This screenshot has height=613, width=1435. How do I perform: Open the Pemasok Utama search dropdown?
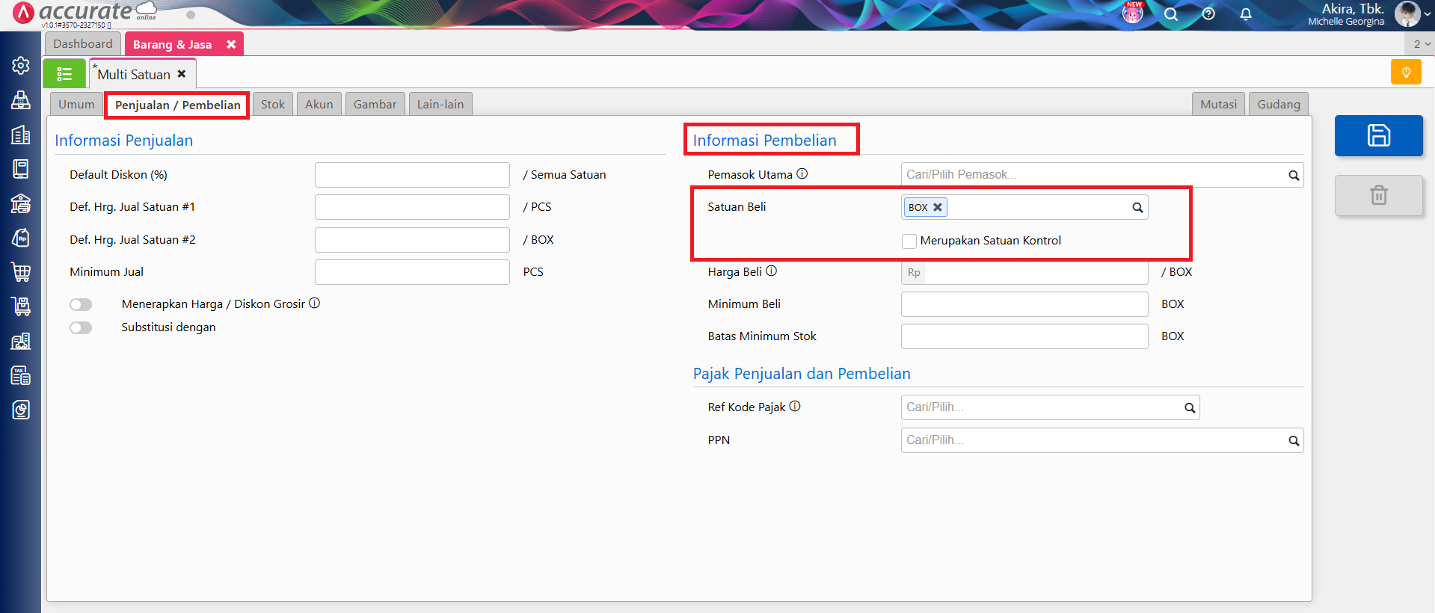pyautogui.click(x=1293, y=175)
